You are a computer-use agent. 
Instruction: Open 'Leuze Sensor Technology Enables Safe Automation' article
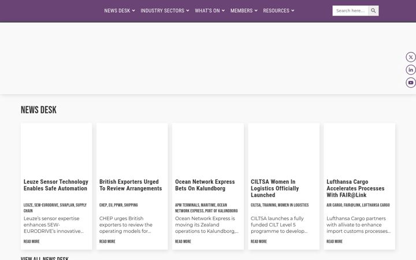point(56,185)
